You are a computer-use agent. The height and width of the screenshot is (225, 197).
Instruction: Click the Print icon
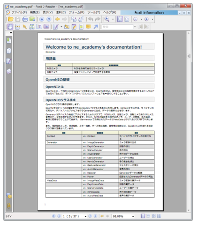pos(25,19)
